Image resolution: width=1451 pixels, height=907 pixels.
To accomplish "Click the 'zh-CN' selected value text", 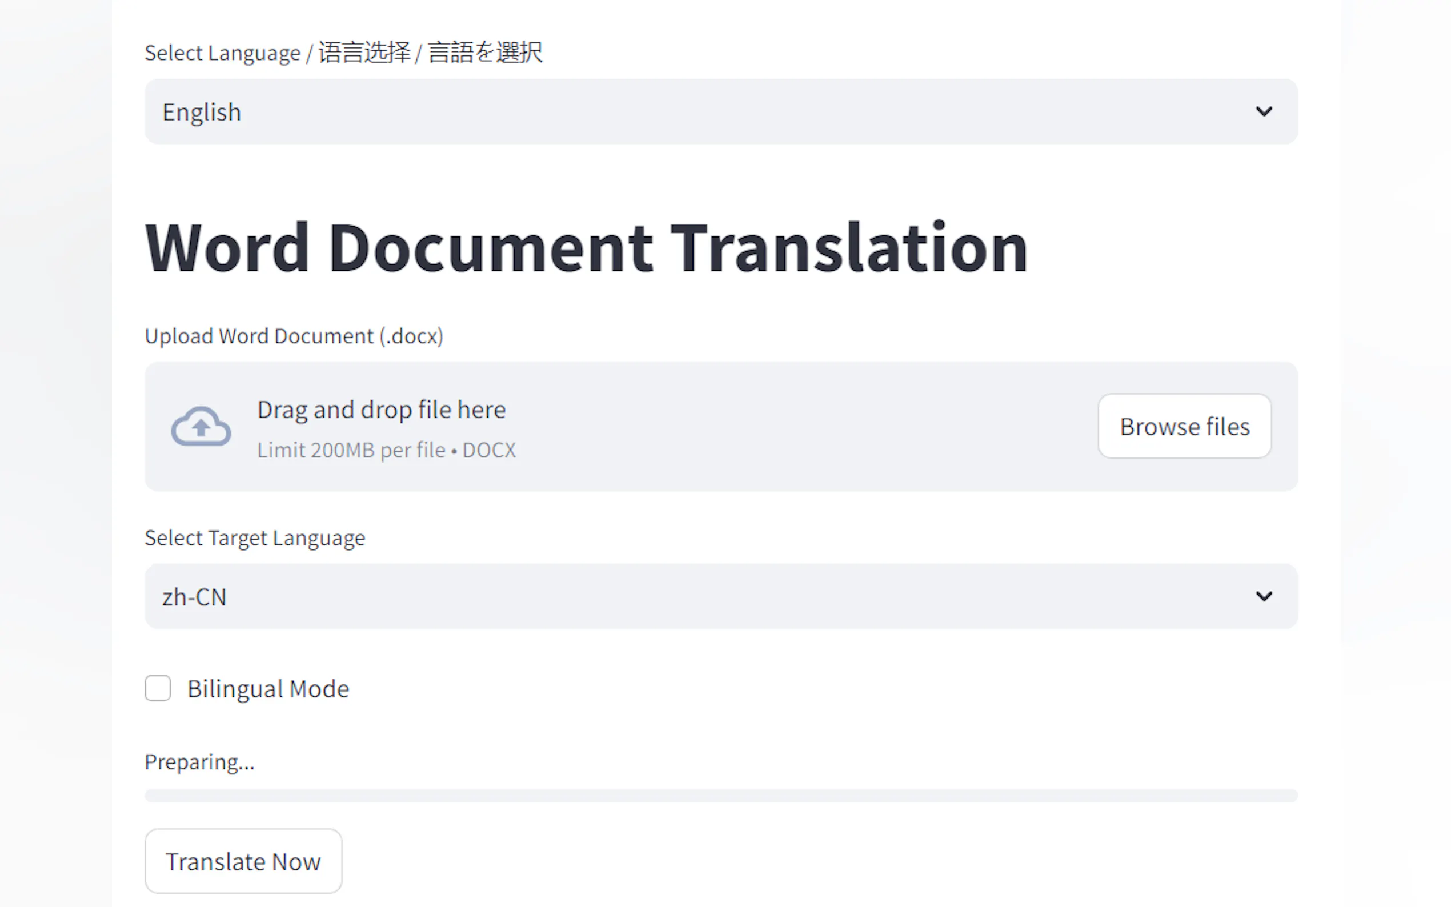I will click(194, 597).
